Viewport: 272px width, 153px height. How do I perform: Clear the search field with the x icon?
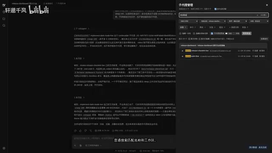[257, 15]
